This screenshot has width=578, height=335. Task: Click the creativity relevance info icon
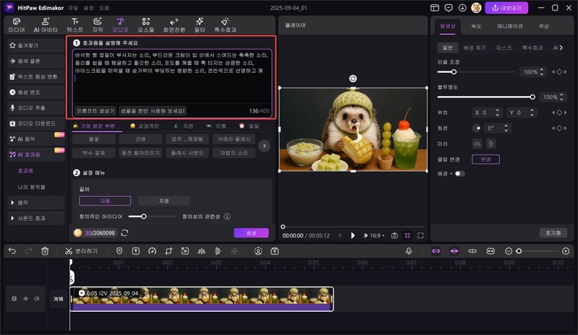click(227, 217)
